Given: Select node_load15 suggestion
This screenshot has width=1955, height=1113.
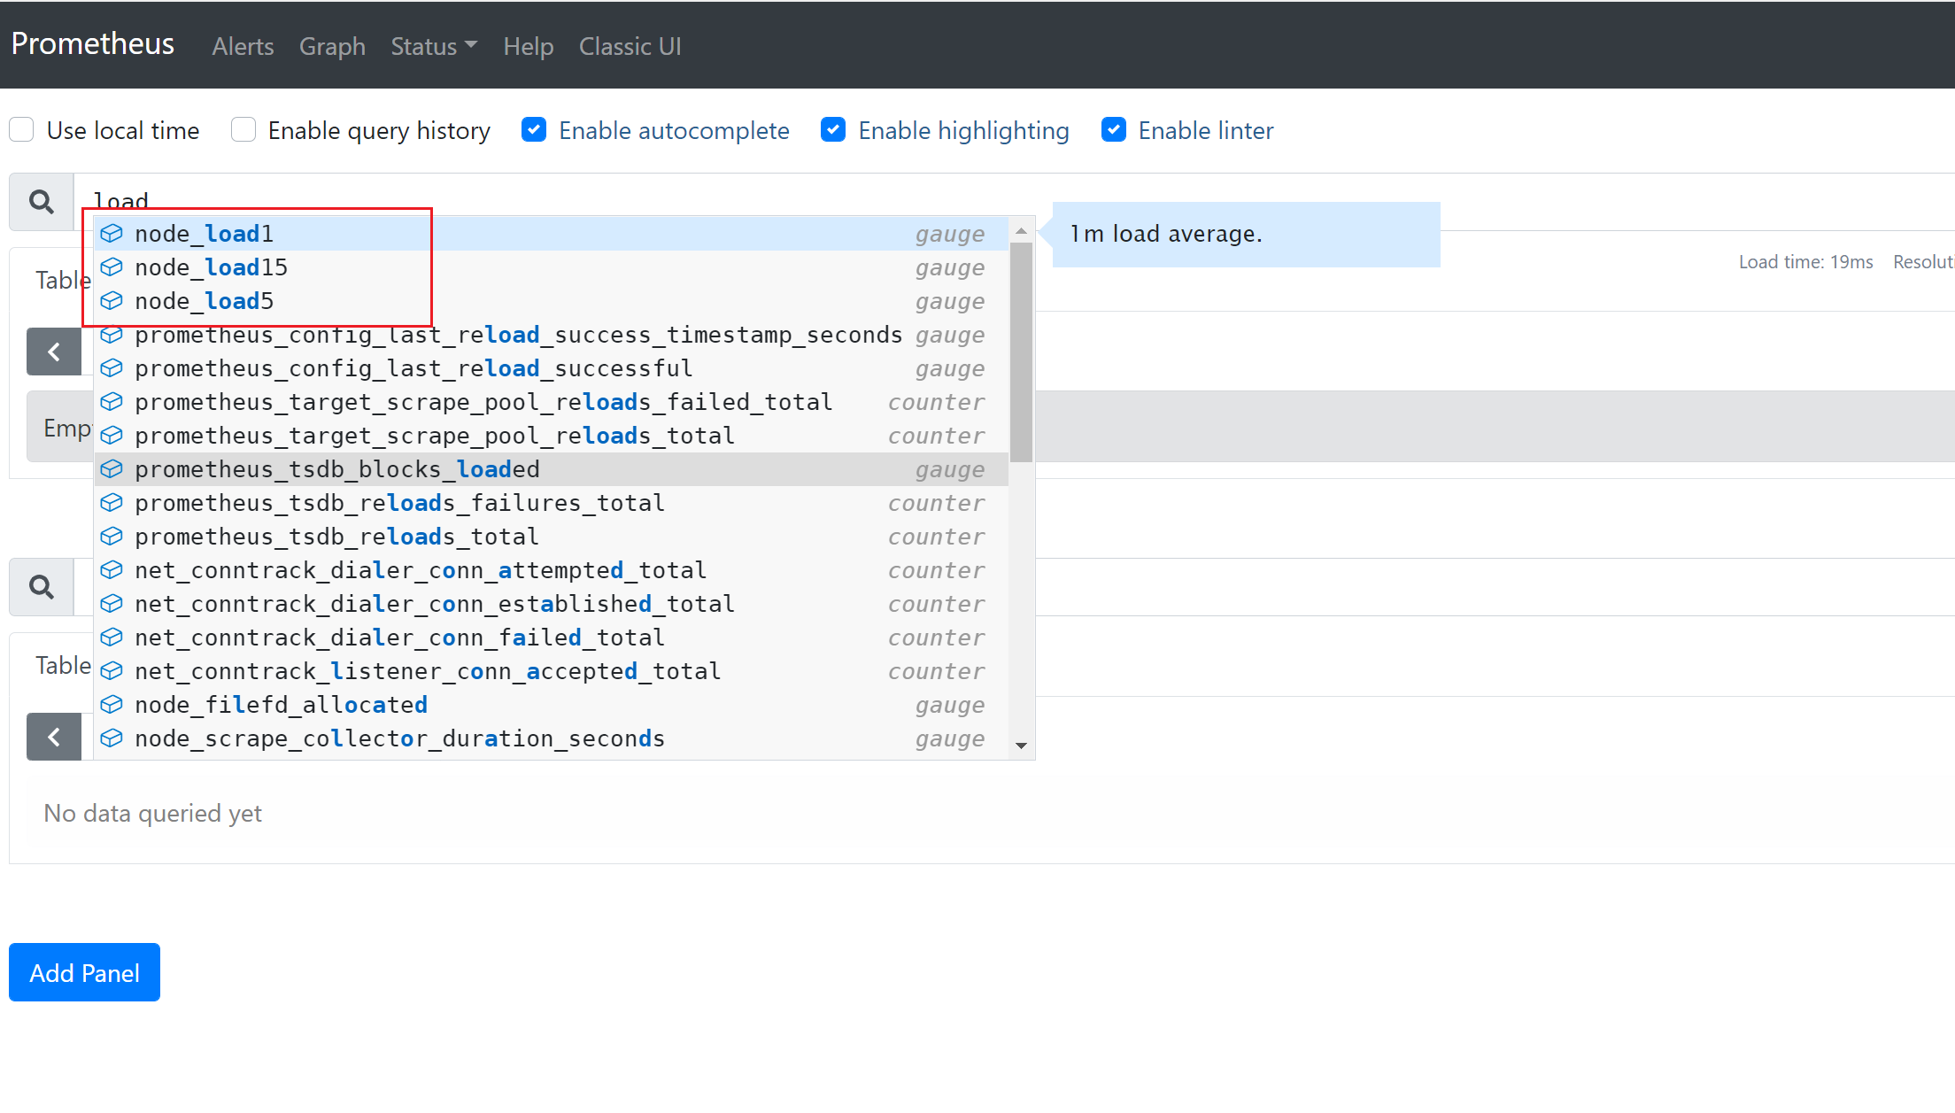Looking at the screenshot, I should point(551,267).
